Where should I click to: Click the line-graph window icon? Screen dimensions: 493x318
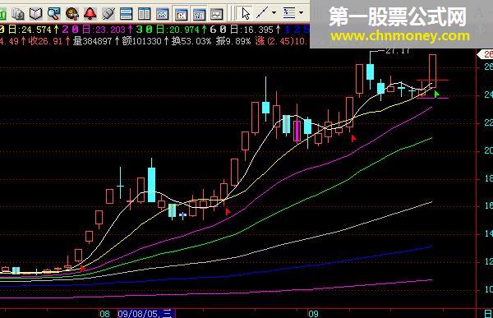(217, 14)
